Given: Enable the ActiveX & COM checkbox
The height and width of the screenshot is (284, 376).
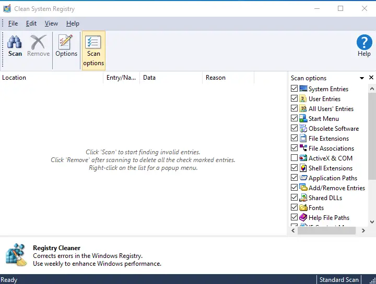Looking at the screenshot, I should pyautogui.click(x=294, y=158).
